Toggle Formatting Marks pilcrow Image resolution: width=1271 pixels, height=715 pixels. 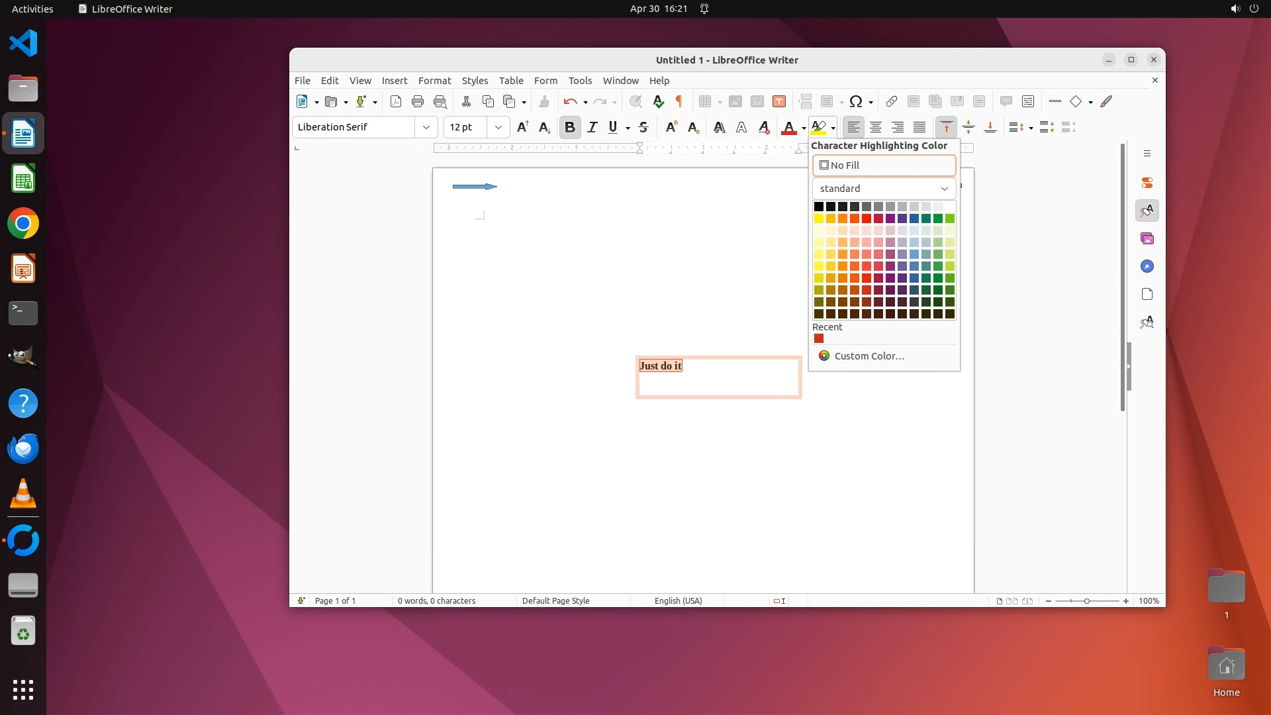(x=679, y=101)
